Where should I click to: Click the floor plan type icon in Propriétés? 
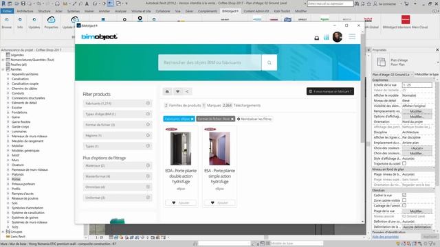381,62
